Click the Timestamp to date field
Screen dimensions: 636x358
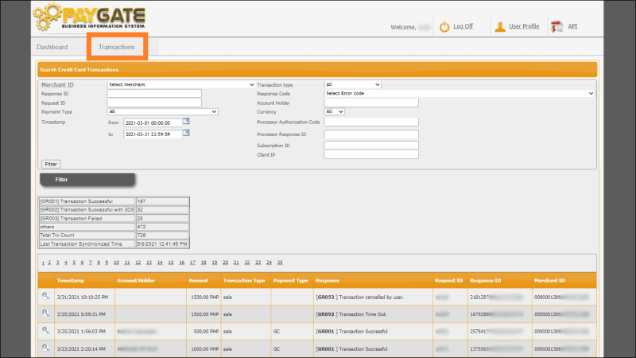[153, 134]
